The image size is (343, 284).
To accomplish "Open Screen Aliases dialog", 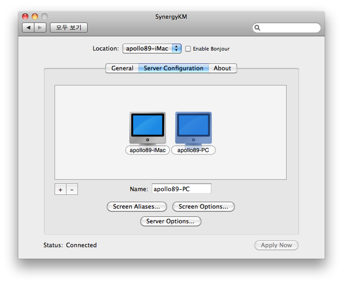I will click(x=136, y=207).
